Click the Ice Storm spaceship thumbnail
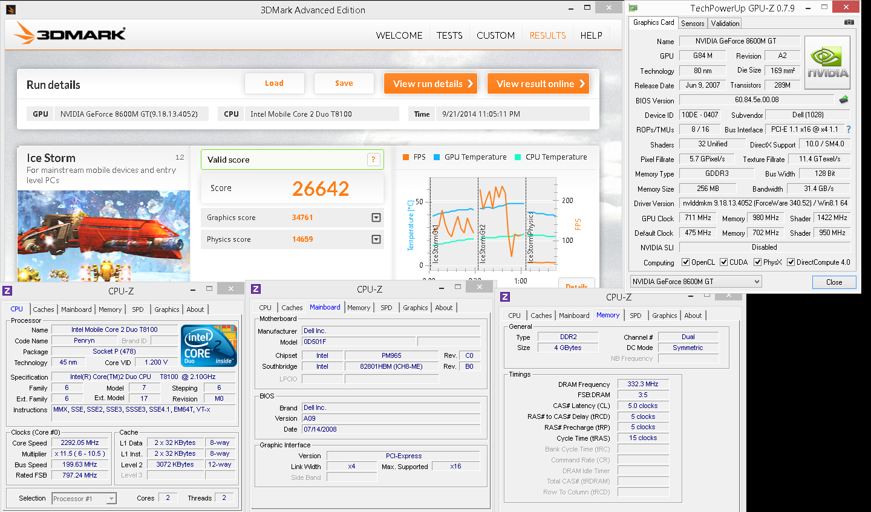Image resolution: width=871 pixels, height=512 pixels. [x=103, y=236]
